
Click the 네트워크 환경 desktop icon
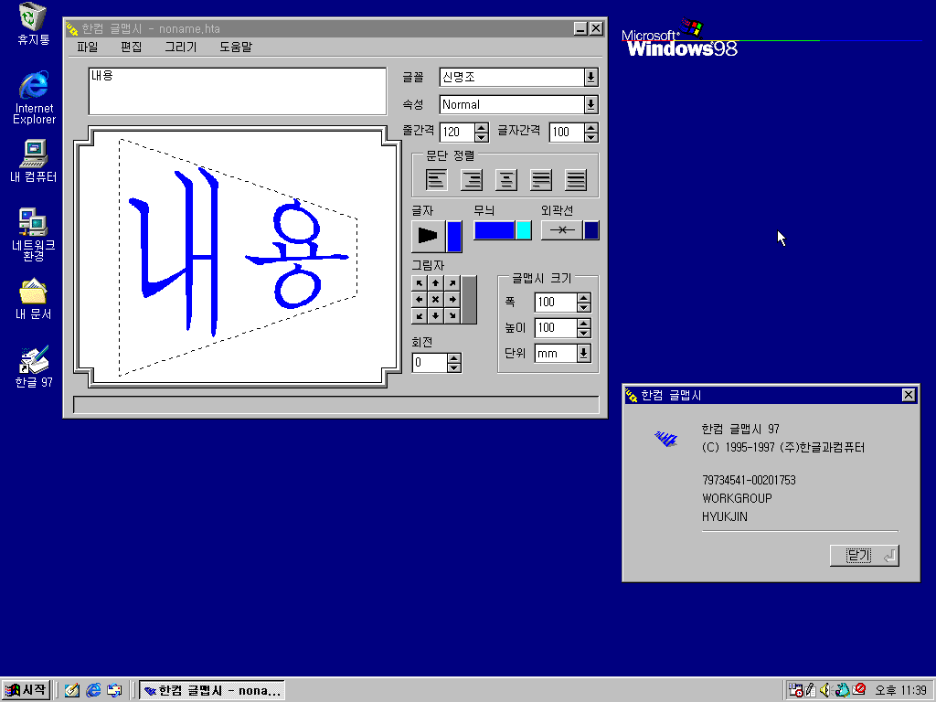[34, 235]
